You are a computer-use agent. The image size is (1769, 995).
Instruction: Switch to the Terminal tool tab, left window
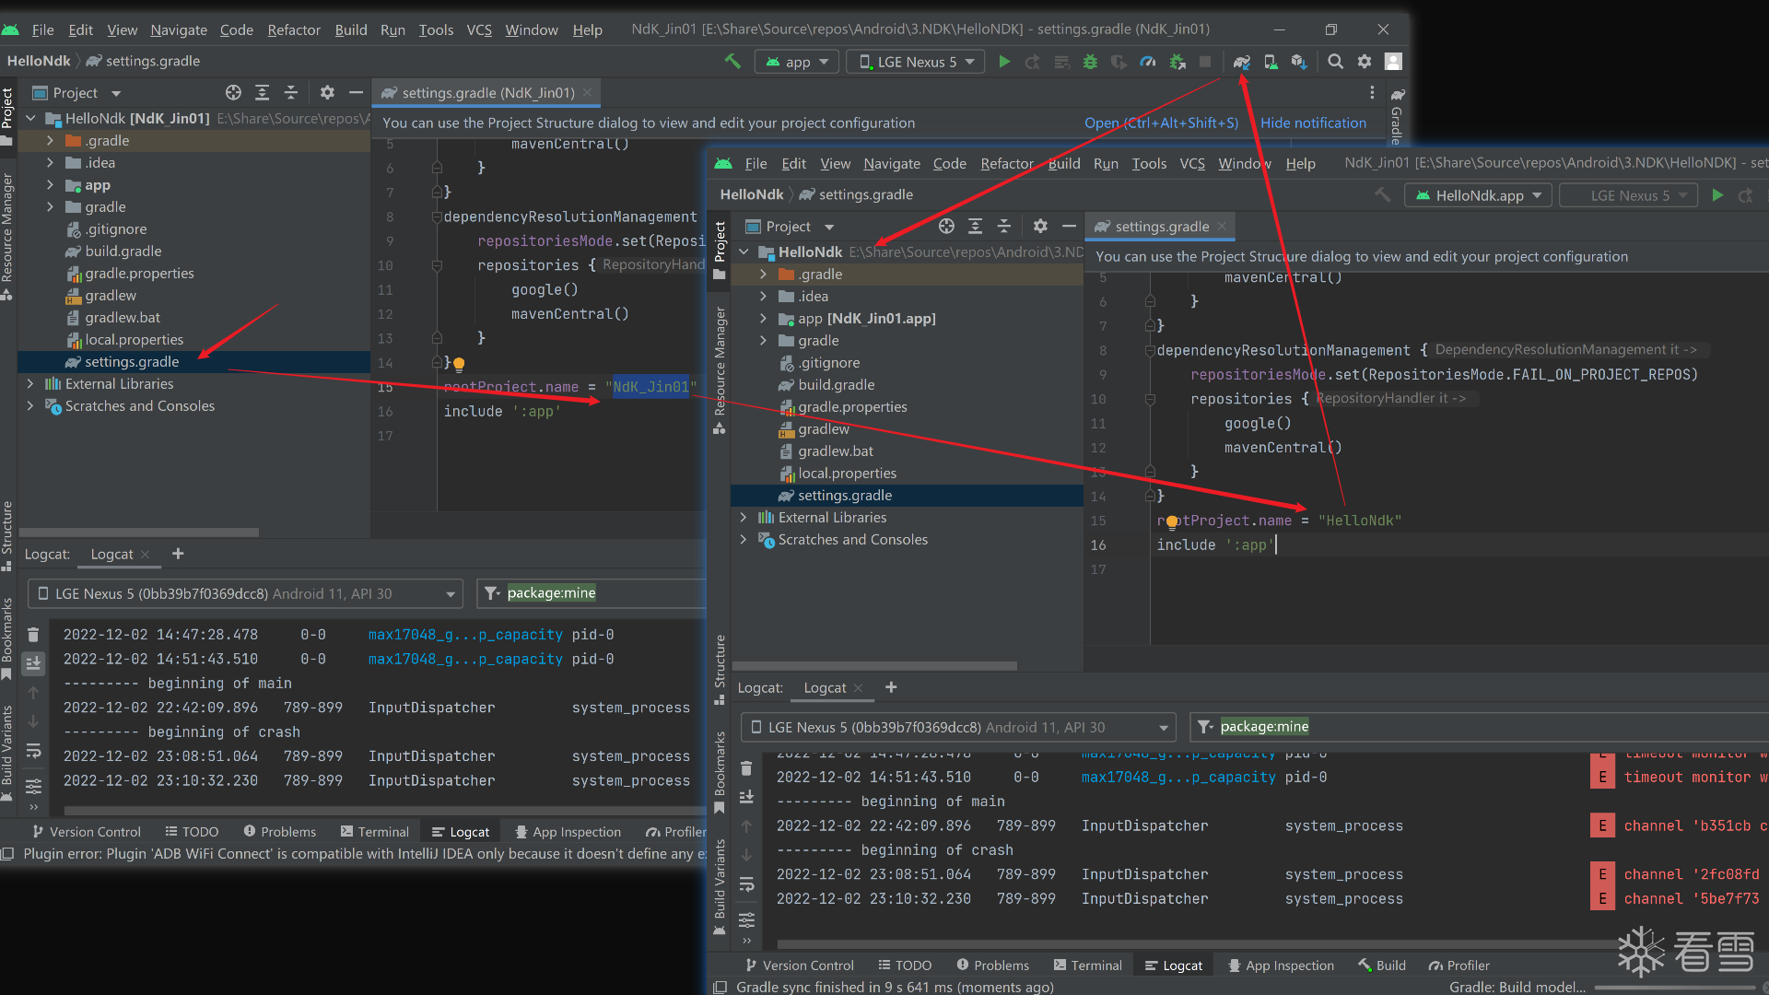click(375, 832)
